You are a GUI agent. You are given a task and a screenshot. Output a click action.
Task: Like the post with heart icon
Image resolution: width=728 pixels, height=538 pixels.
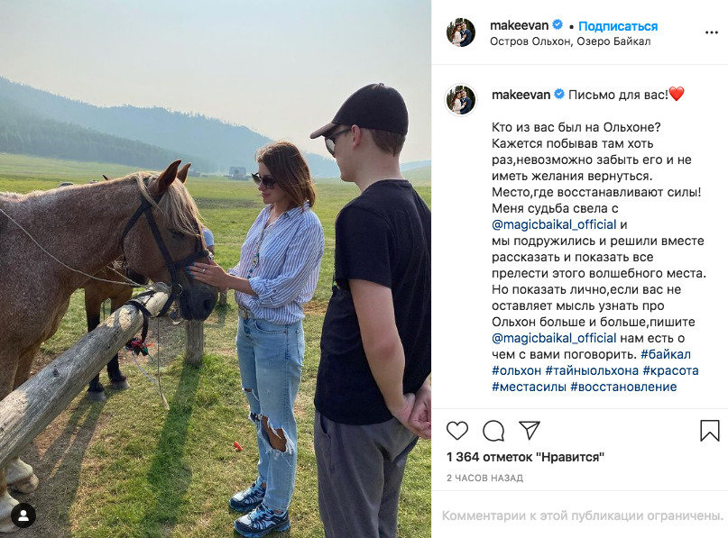pyautogui.click(x=457, y=431)
